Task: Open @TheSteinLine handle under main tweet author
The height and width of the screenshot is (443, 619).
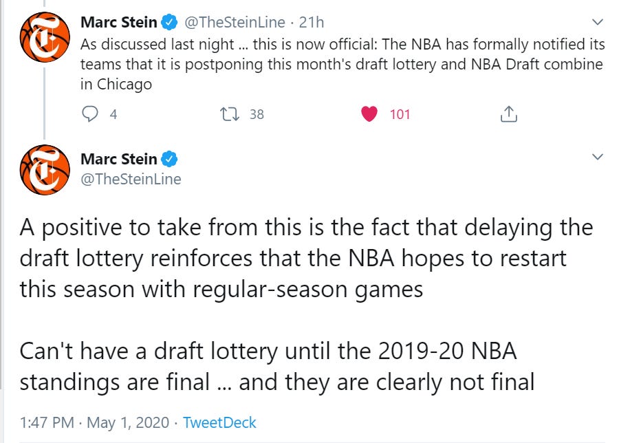Action: pyautogui.click(x=131, y=180)
